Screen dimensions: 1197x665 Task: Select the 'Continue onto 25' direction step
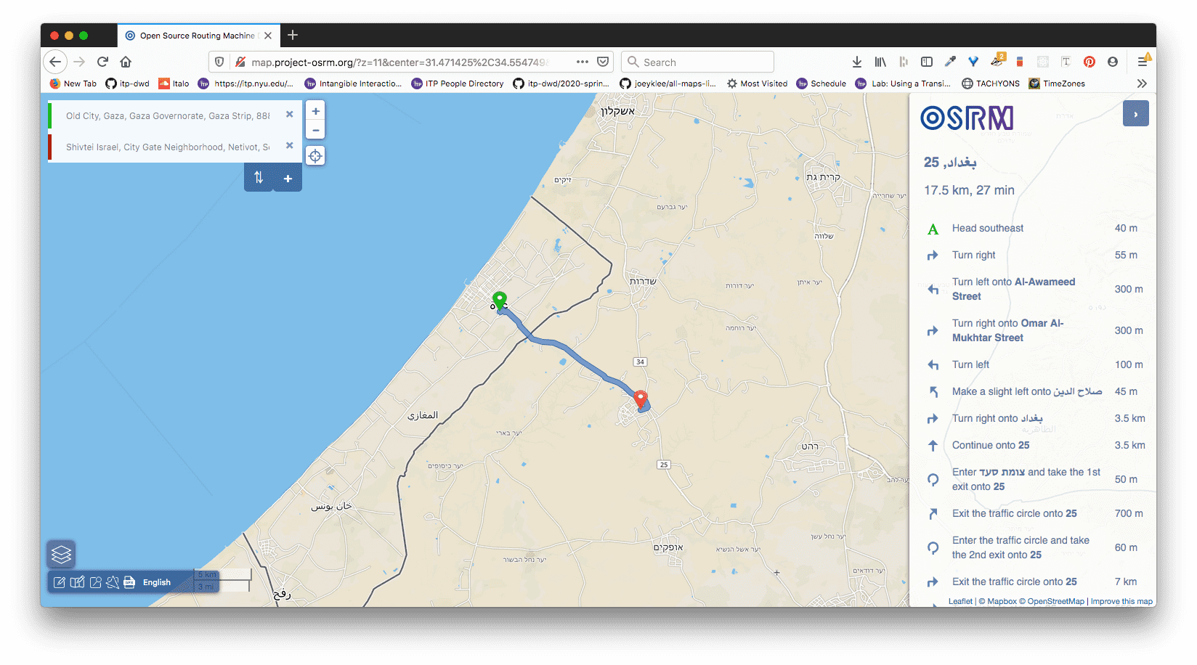(991, 446)
